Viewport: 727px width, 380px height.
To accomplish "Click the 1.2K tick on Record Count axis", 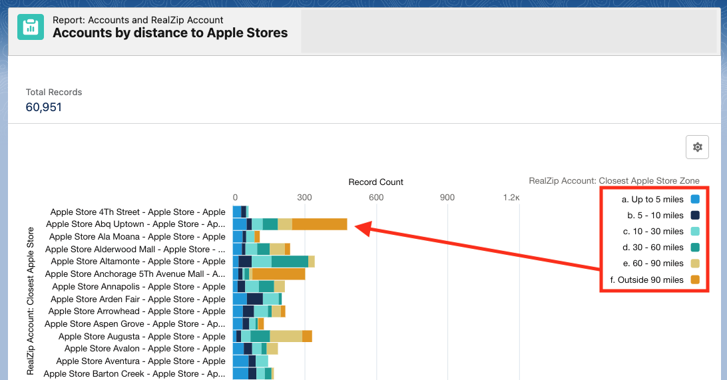I will (511, 198).
